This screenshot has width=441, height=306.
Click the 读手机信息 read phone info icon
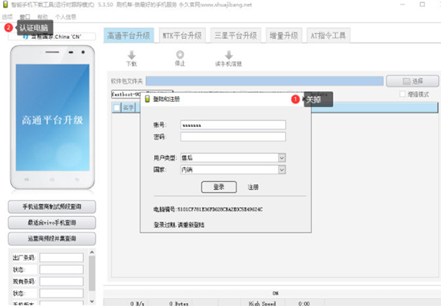229,55
